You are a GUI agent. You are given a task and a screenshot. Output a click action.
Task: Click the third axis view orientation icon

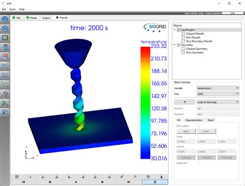pos(69,177)
